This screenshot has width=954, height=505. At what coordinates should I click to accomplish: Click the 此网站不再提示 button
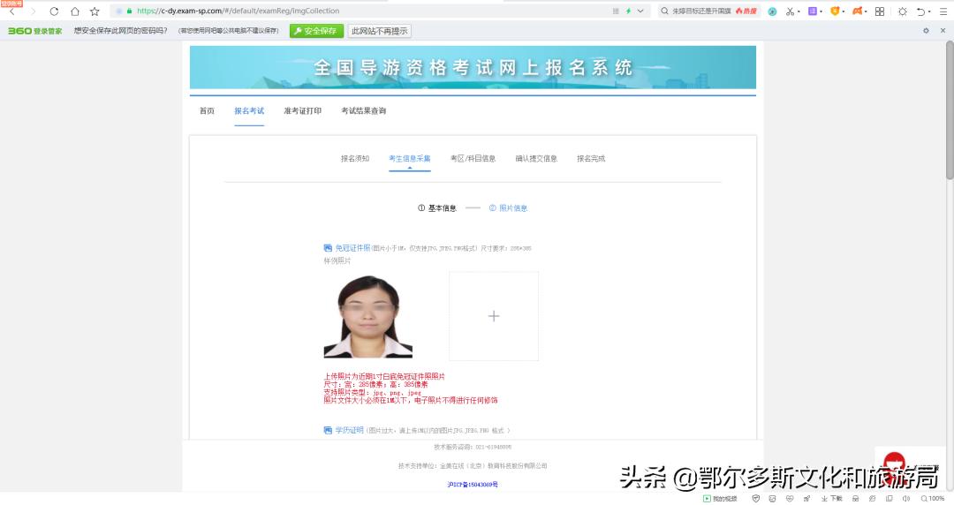click(380, 30)
